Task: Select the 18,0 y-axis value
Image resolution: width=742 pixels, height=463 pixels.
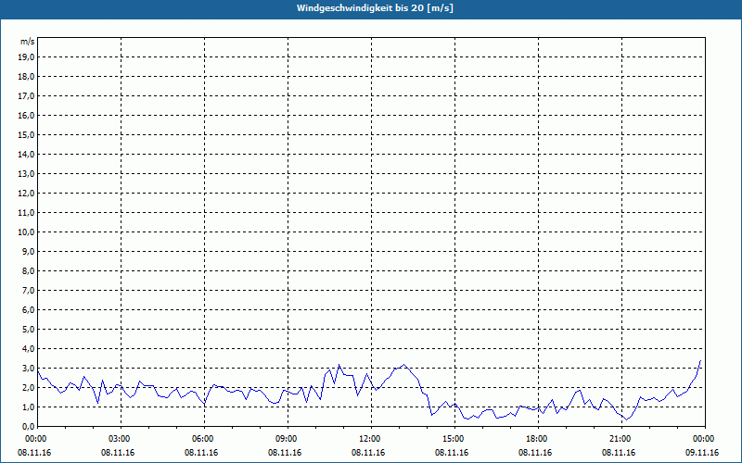Action: [x=26, y=77]
